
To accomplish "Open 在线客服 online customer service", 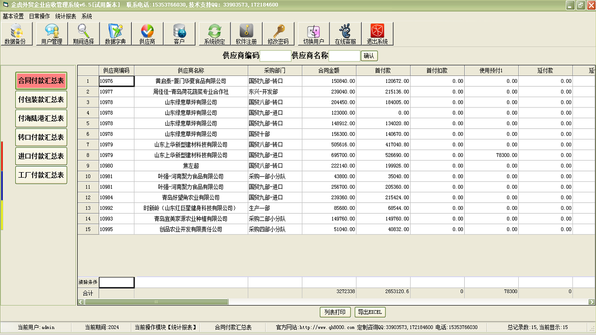I will (345, 33).
